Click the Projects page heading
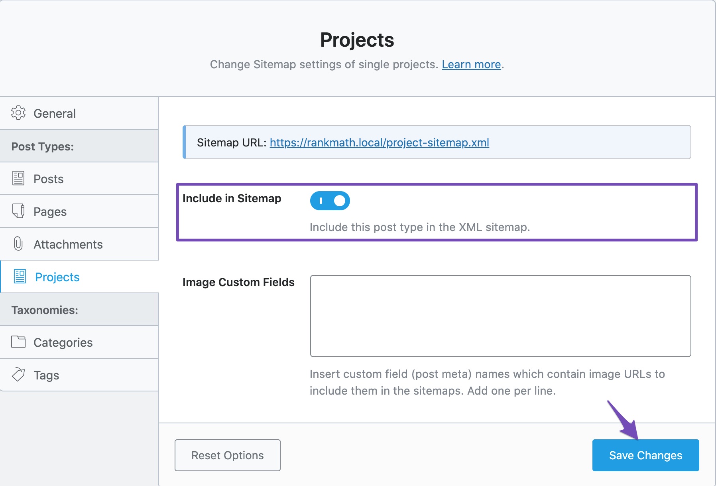 (x=357, y=40)
